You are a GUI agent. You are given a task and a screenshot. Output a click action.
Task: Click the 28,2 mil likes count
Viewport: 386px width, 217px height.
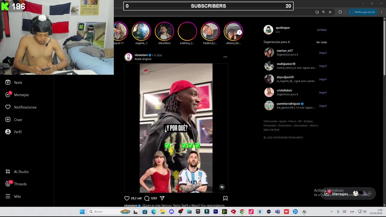pos(136,198)
